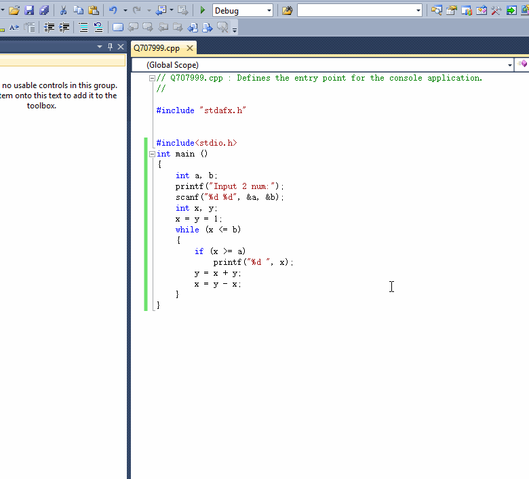Open the Toolbox hammer and wrench icon

[x=496, y=10]
